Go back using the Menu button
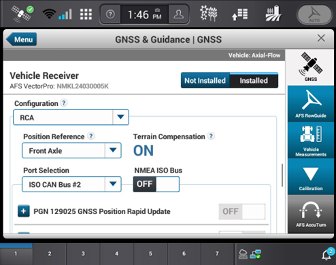336x265 pixels. (x=21, y=39)
